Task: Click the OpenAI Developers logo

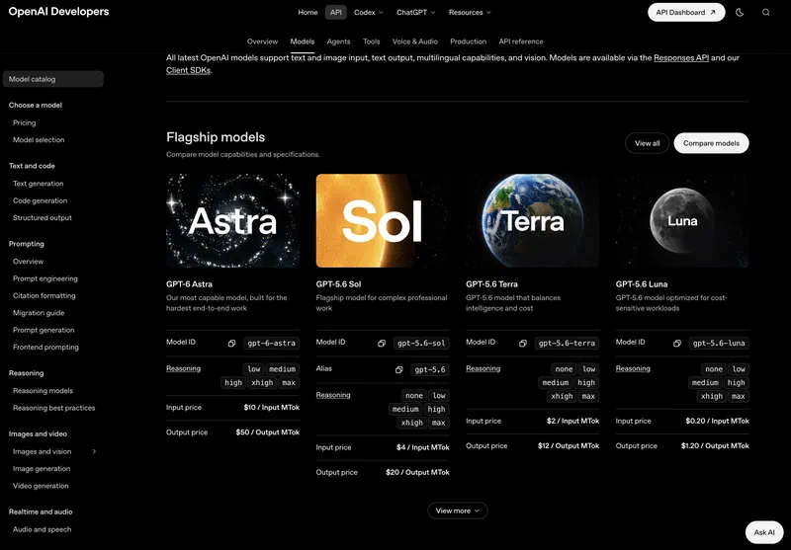Action: click(58, 12)
